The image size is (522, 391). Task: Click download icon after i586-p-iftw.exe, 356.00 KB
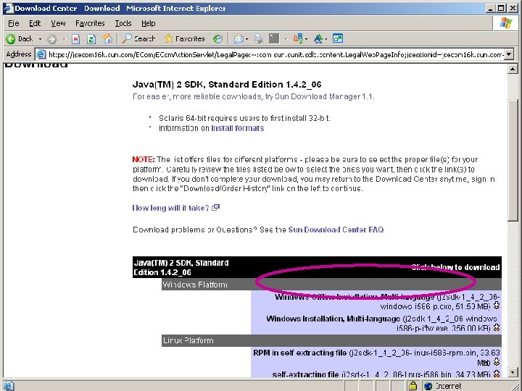click(497, 328)
